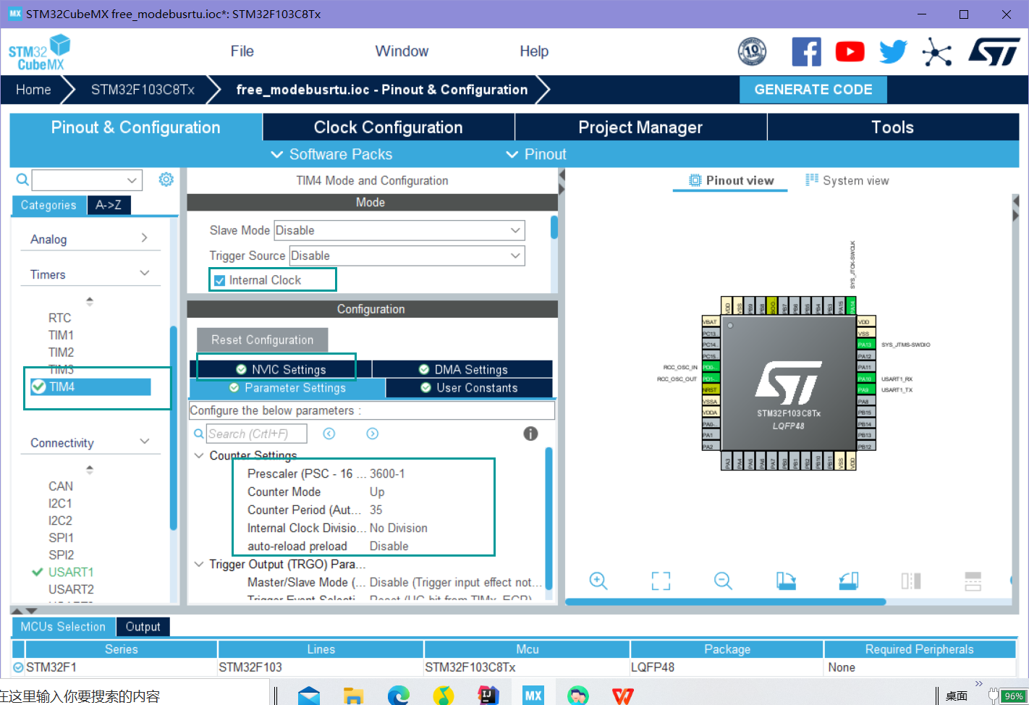Open the ST 10 years anniversary badge

752,51
